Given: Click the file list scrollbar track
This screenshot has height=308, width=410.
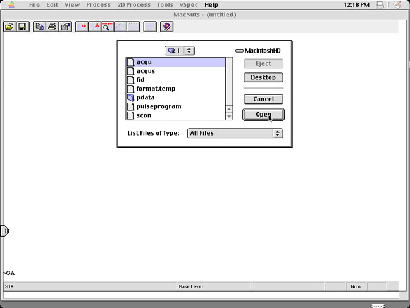Looking at the screenshot, I should pyautogui.click(x=229, y=82).
